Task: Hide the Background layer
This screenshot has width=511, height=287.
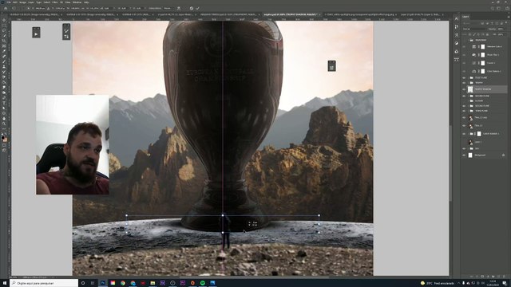Action: [x=464, y=155]
